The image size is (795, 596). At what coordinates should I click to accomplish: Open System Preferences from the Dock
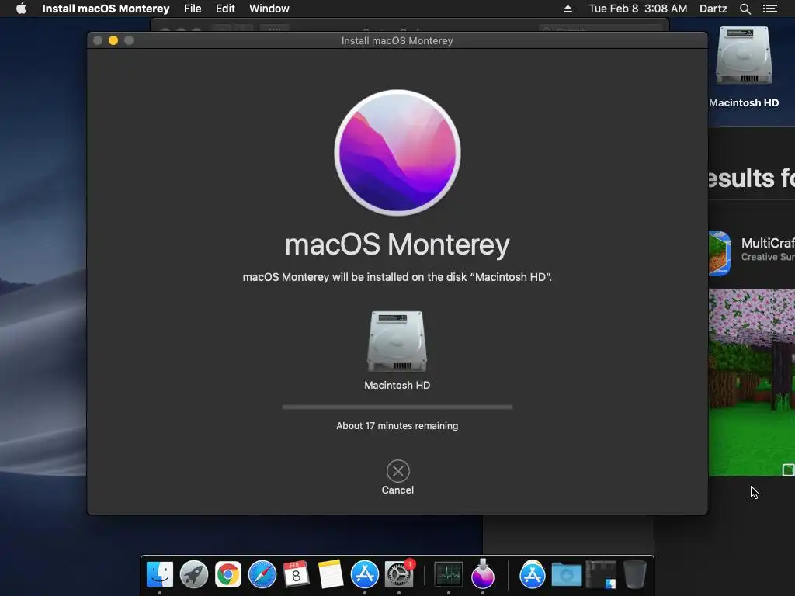(x=399, y=574)
